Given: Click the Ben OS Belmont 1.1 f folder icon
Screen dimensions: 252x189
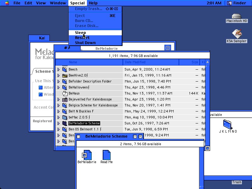Looking at the screenshot, I should point(65,129).
